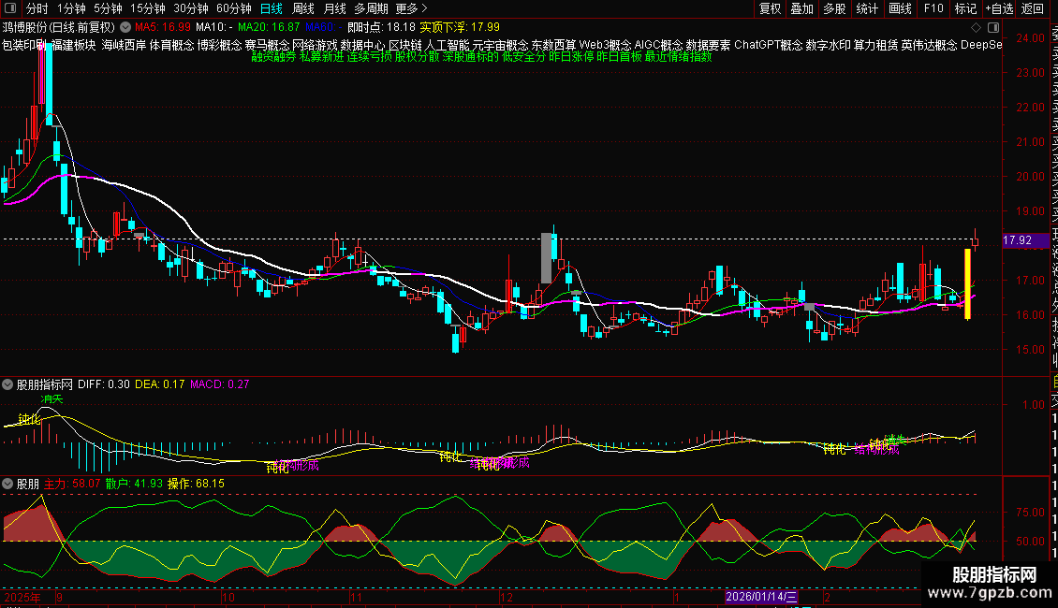1058x608 pixels.
Task: Expand the 股朋指标网 MACD panel dropdown
Action: coord(7,384)
